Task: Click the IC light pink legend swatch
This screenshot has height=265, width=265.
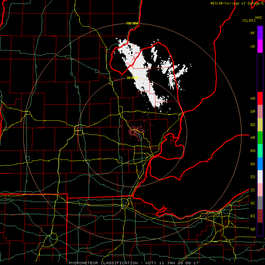Action: (x=260, y=190)
